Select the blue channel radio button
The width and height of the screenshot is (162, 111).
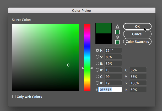click(98, 83)
